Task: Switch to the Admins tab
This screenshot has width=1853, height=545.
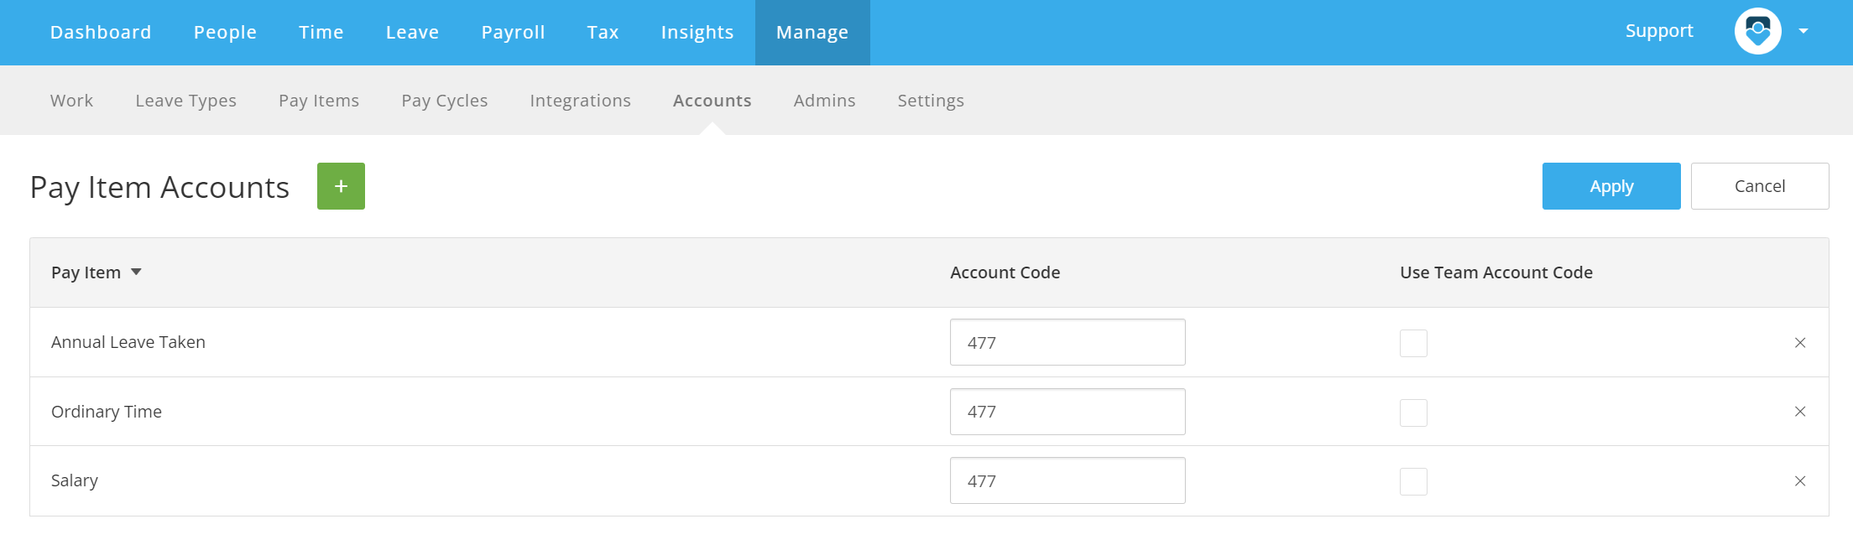Action: [x=824, y=101]
